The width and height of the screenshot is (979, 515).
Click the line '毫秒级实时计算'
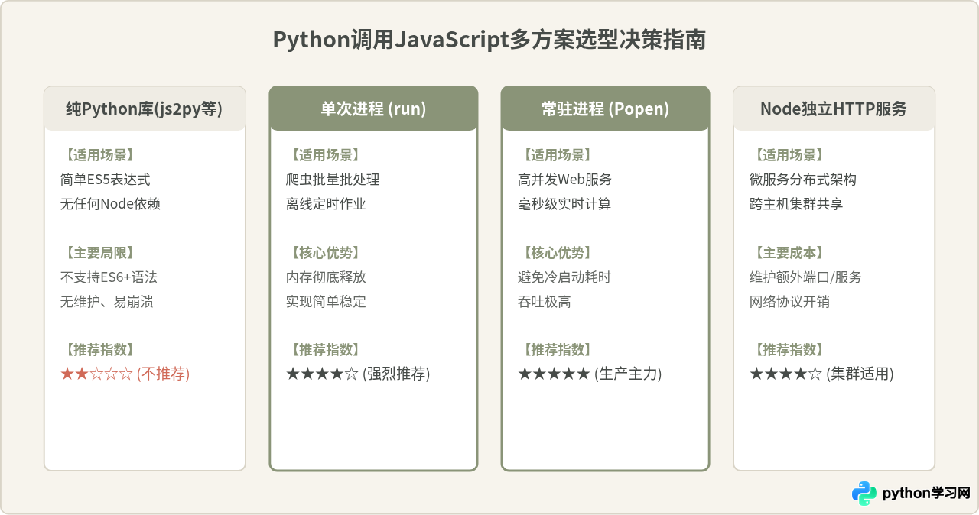[564, 204]
